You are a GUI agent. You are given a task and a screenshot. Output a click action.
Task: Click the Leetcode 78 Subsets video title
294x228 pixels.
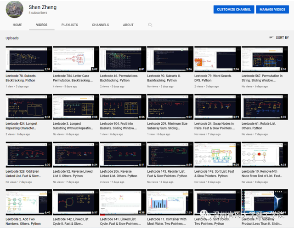pos(21,78)
